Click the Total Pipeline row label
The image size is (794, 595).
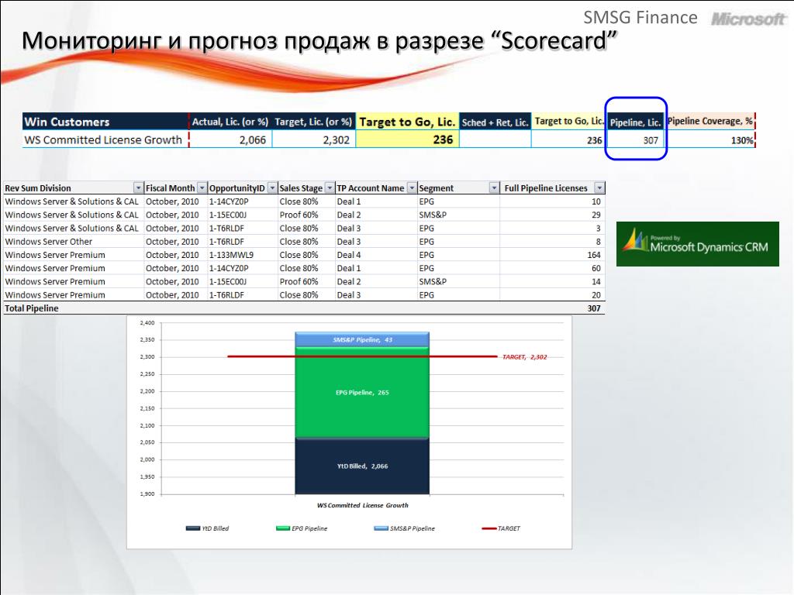(31, 308)
